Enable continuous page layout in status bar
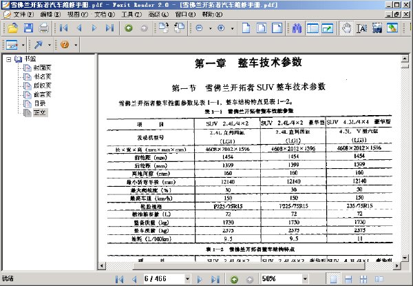Image resolution: width=413 pixels, height=286 pixels. 348,279
